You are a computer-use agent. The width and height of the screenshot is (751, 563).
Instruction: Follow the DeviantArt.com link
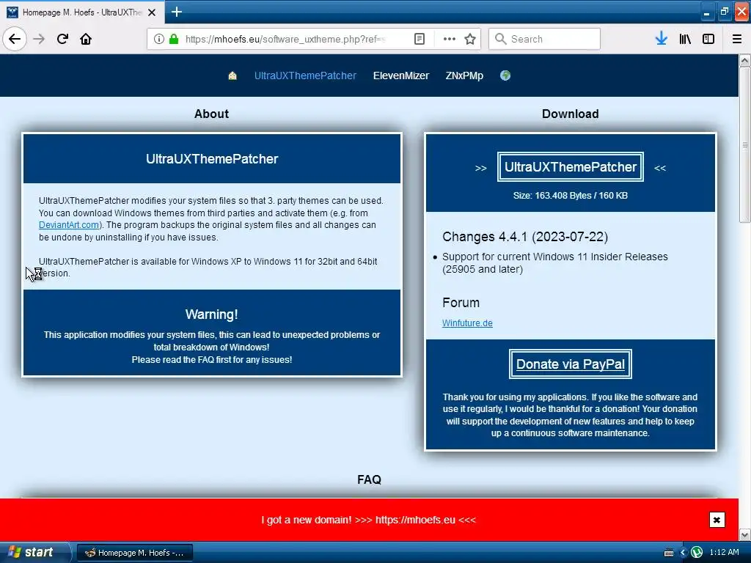coord(69,225)
